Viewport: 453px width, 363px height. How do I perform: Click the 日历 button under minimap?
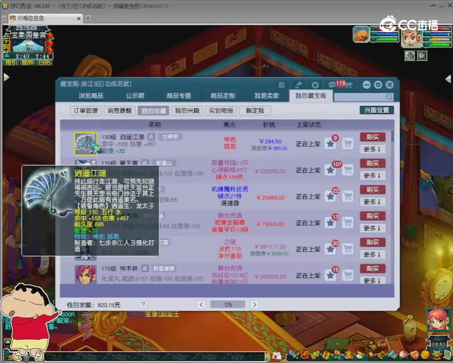coord(45,62)
